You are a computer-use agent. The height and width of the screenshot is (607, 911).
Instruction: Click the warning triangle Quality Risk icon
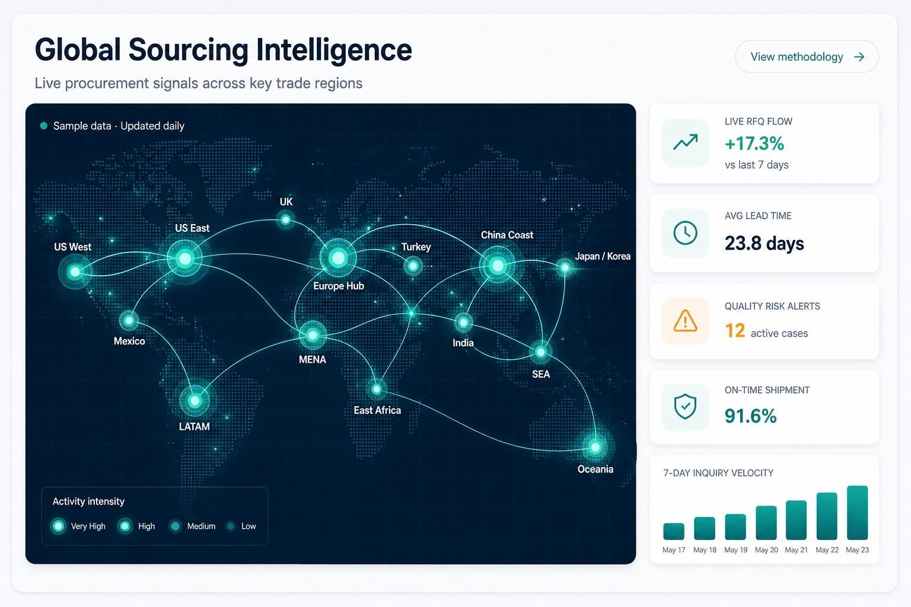point(685,321)
